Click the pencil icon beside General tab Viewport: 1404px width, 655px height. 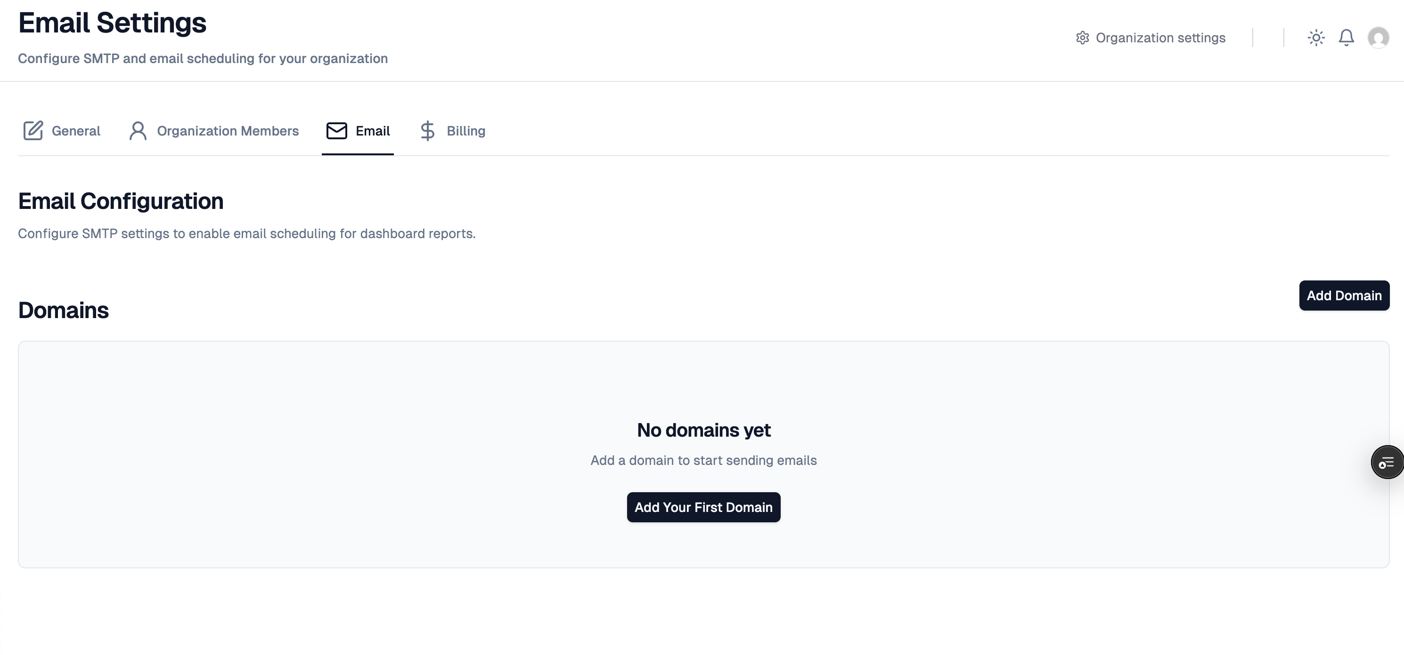point(33,131)
